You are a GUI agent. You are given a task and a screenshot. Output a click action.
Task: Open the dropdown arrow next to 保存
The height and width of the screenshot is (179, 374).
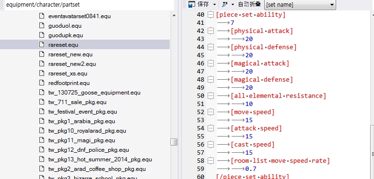click(x=214, y=4)
